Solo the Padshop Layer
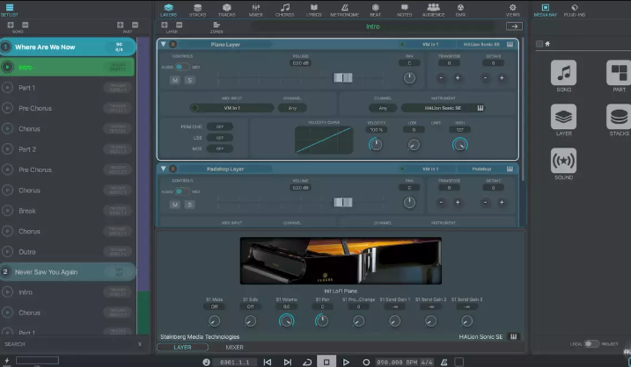631x367 pixels. point(189,205)
